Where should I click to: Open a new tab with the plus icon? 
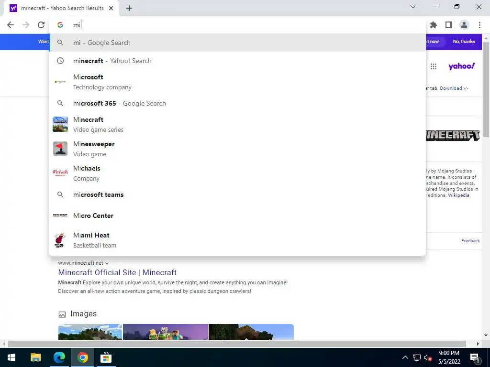click(129, 8)
